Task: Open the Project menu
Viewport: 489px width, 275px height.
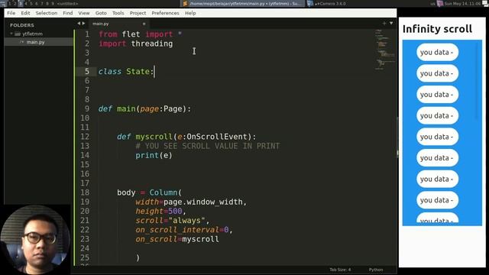Action: pyautogui.click(x=138, y=13)
